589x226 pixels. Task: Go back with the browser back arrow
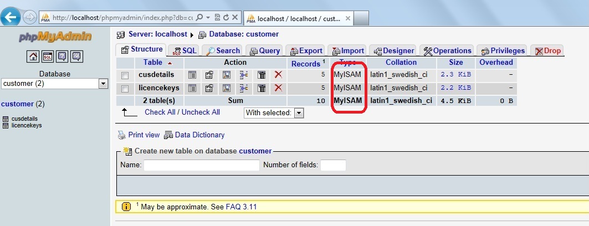[10, 17]
